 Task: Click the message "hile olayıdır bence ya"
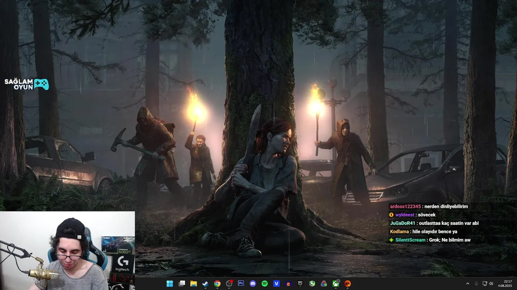click(435, 232)
